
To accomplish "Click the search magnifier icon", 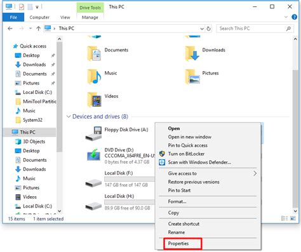I will 288,29.
